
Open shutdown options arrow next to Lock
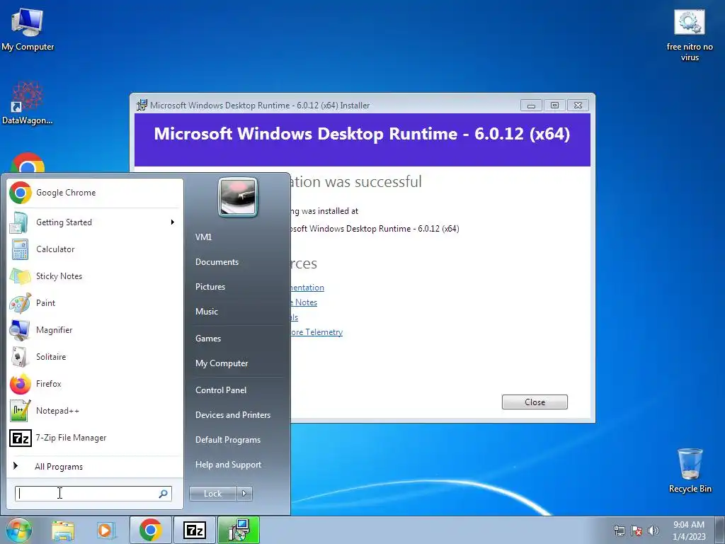click(244, 494)
